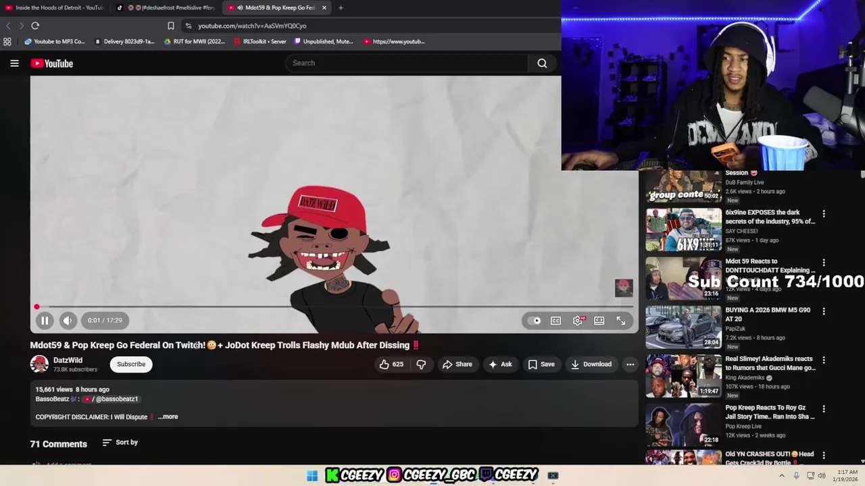Expand the description with ...more
This screenshot has height=486, width=865.
[168, 417]
